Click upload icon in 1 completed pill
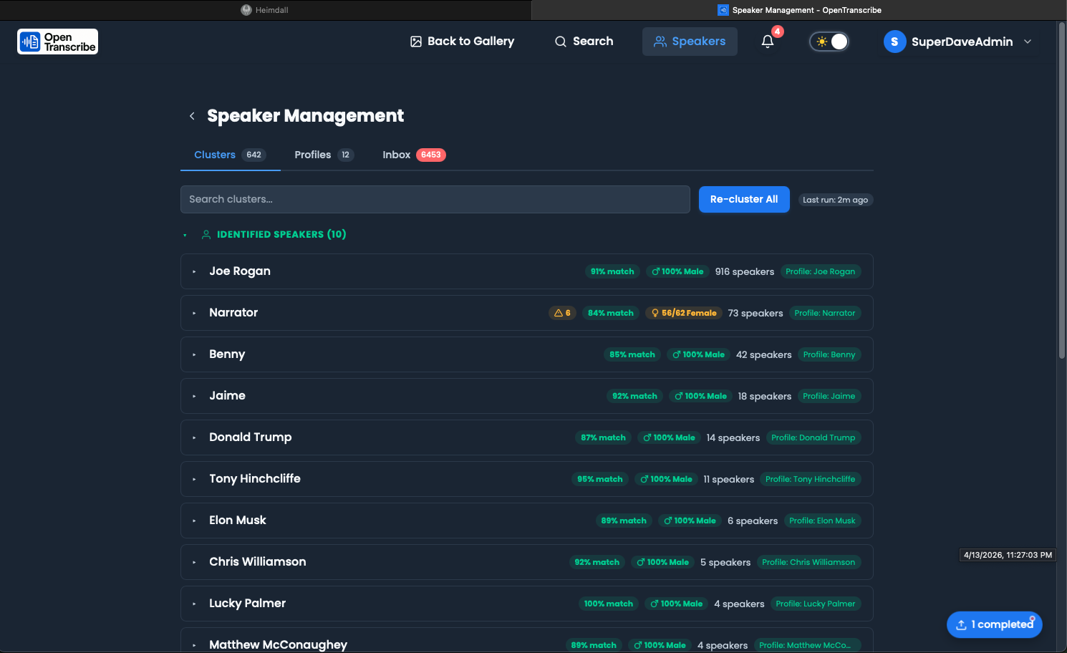Screen dimensions: 1067x653 tap(961, 624)
